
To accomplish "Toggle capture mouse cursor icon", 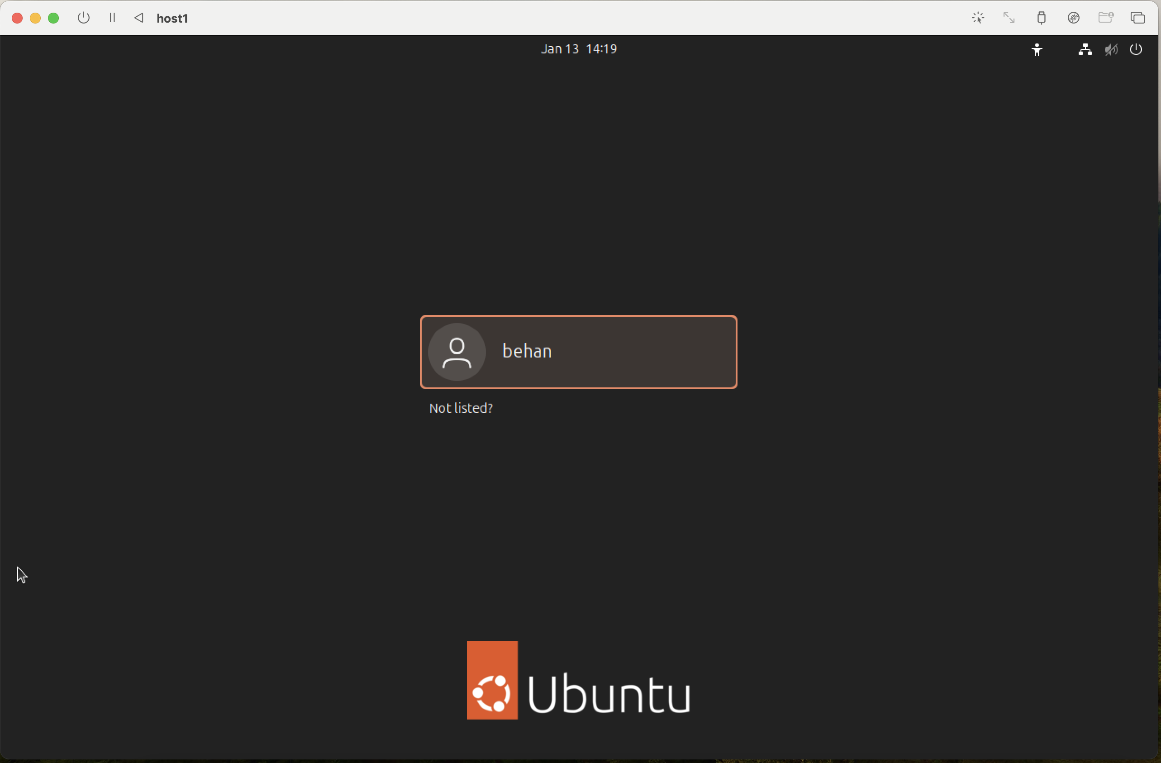I will (978, 18).
